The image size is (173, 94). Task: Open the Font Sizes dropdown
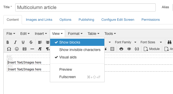[x=151, y=42]
